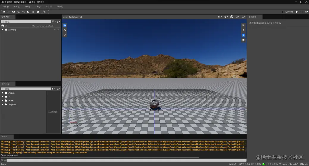Open the viewport hamburger options menu
Screen dimensions: 309x166
(x=244, y=17)
